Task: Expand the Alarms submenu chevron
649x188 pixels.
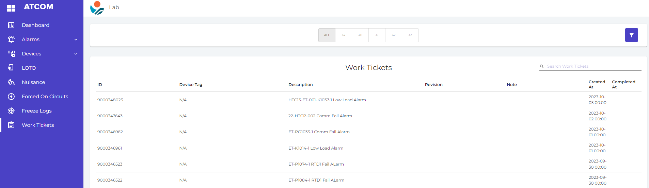Action: (x=76, y=40)
